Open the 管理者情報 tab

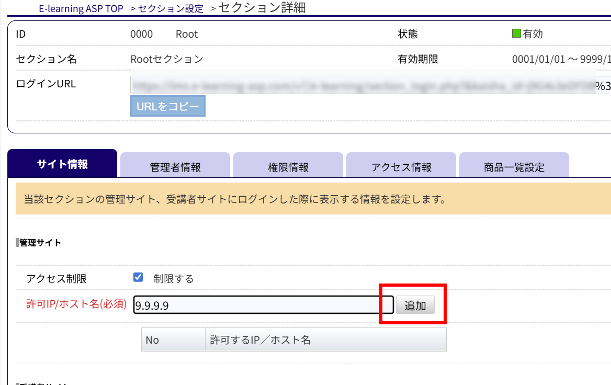(x=175, y=167)
